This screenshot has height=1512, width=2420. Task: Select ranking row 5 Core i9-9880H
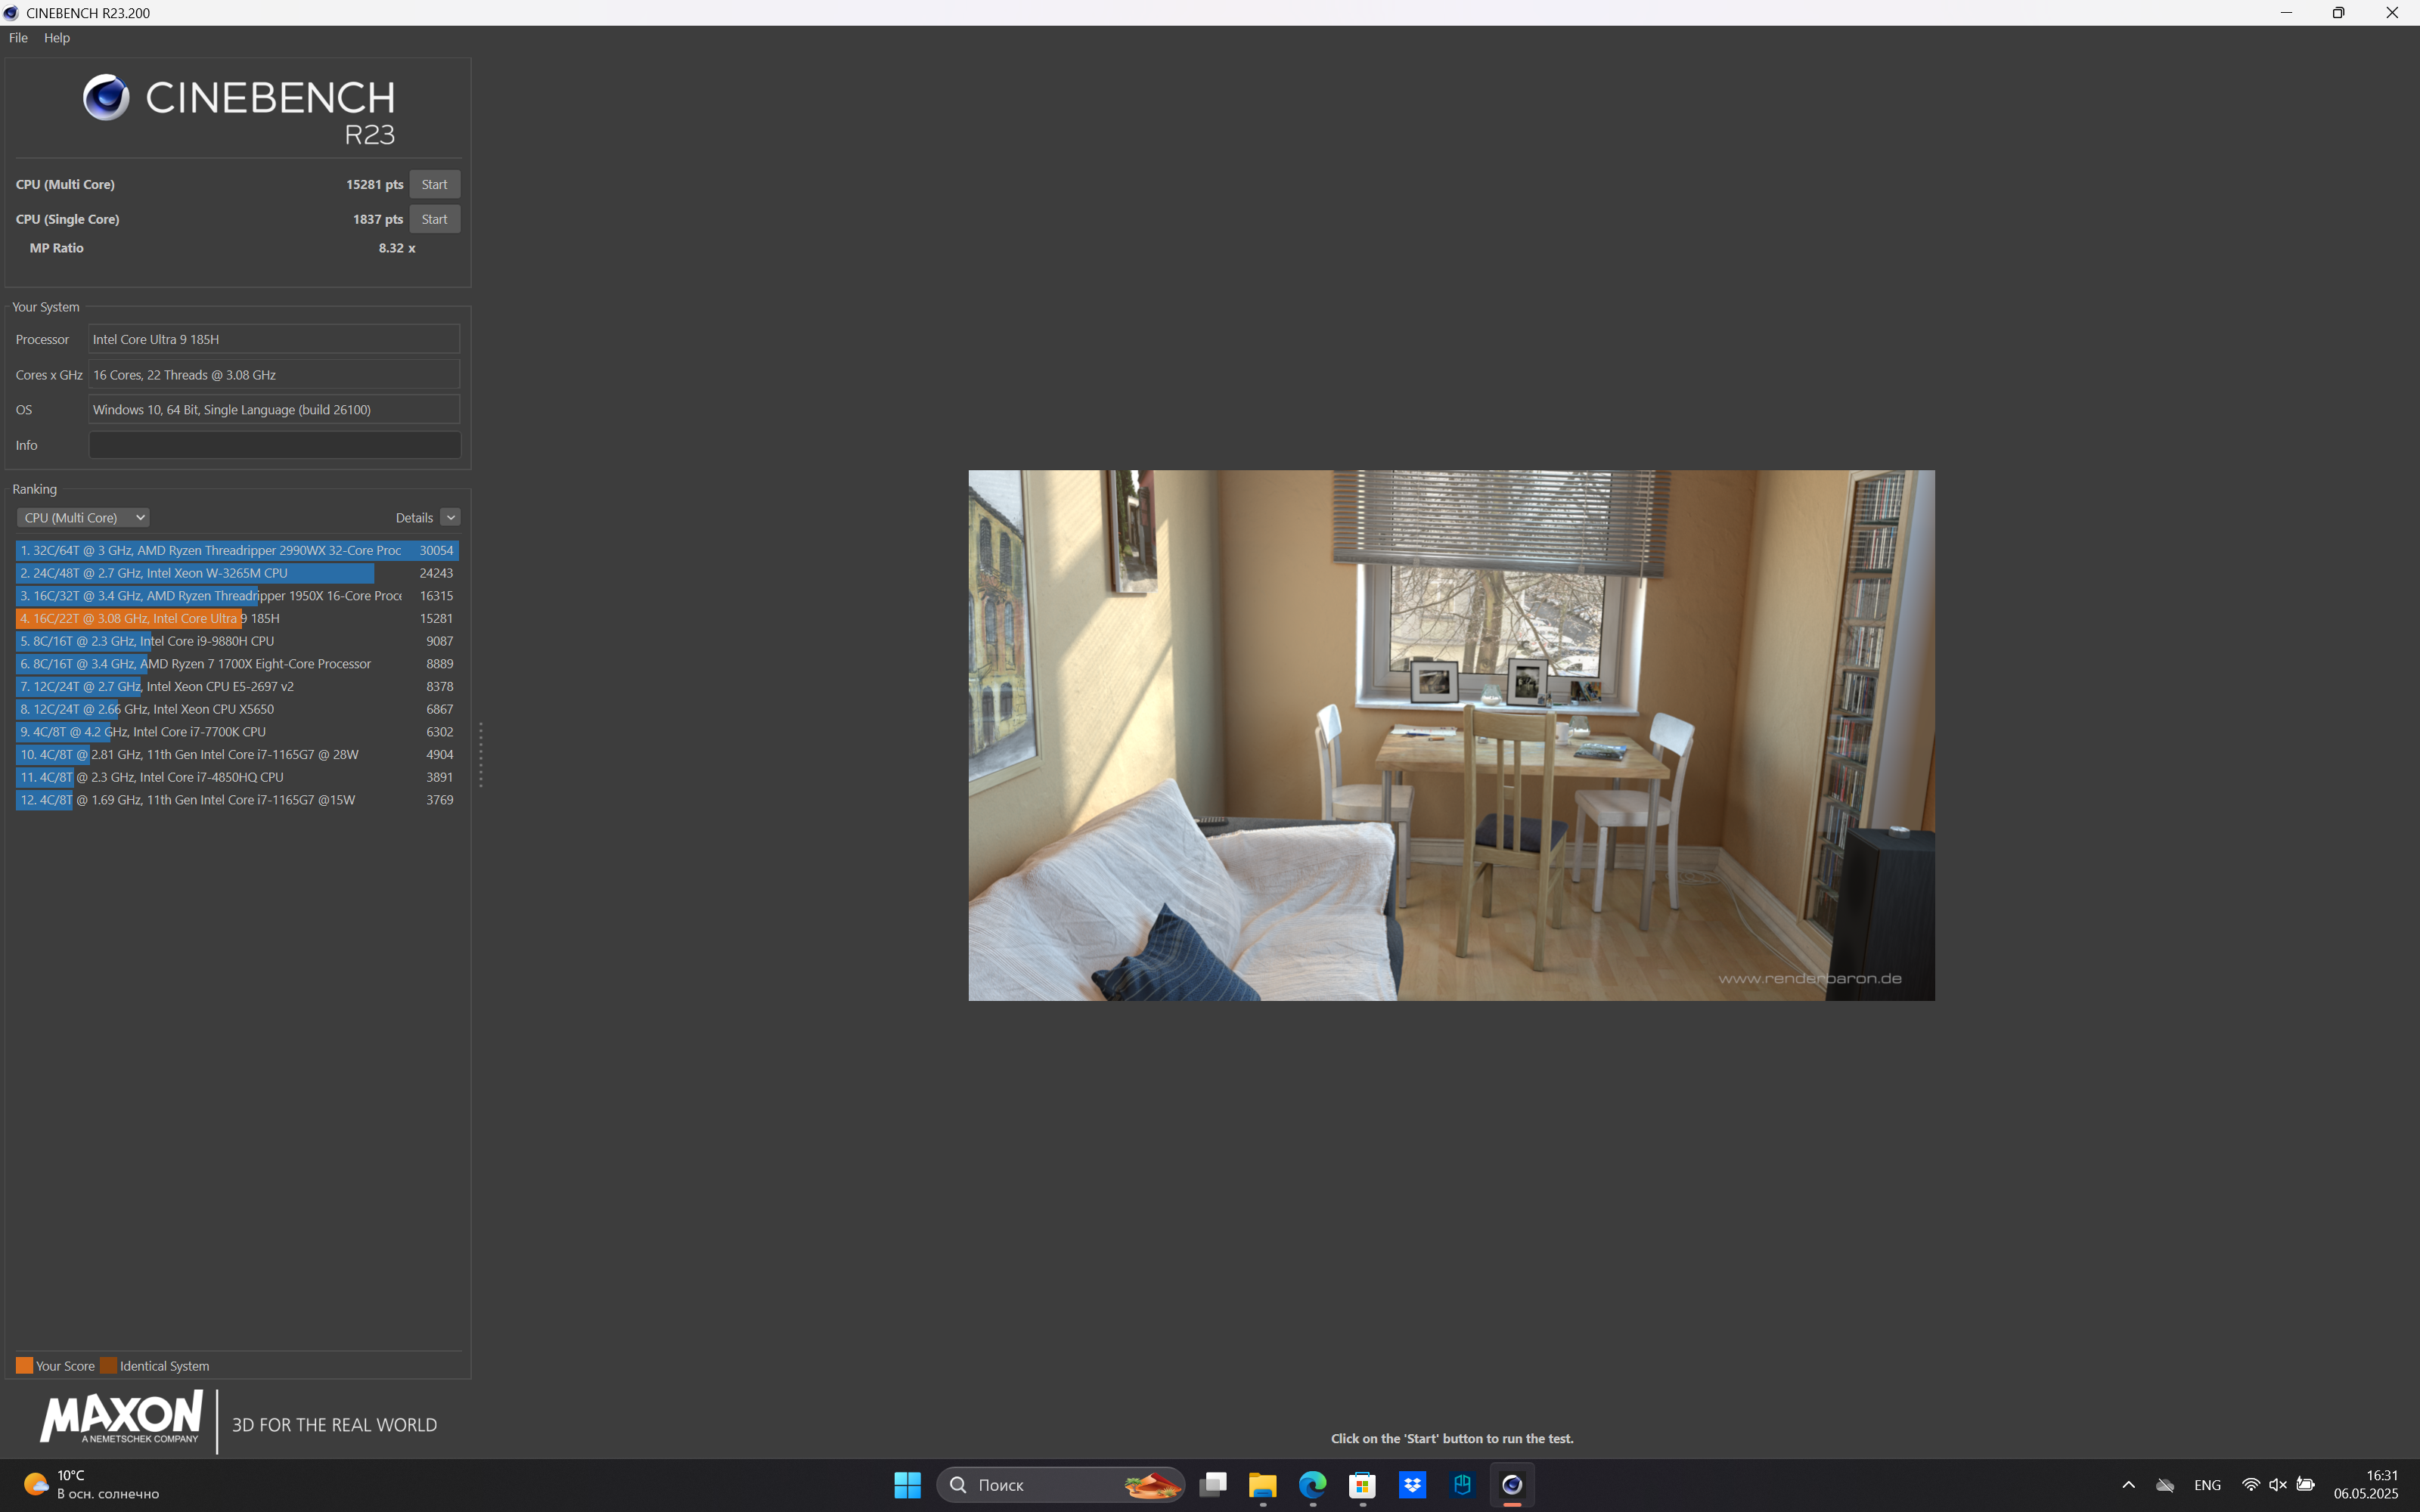click(x=237, y=641)
